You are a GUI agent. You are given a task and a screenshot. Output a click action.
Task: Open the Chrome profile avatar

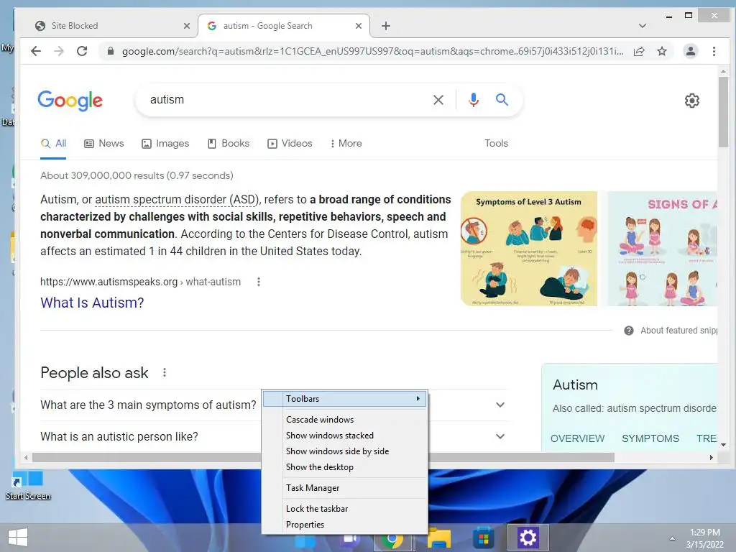click(691, 51)
